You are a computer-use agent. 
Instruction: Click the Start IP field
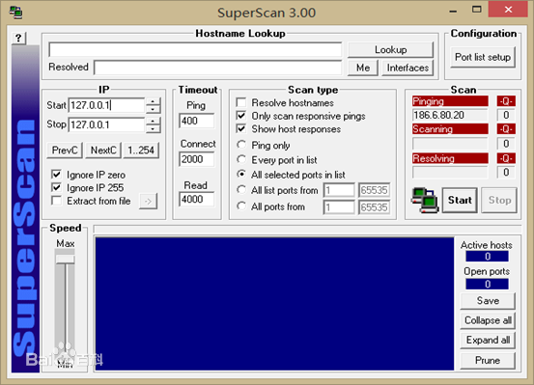(107, 105)
